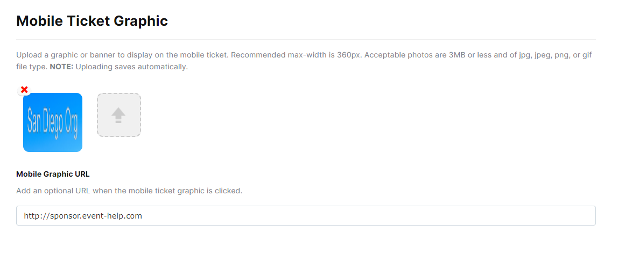Select the dashed upload placeholder box
618x254 pixels.
click(119, 115)
